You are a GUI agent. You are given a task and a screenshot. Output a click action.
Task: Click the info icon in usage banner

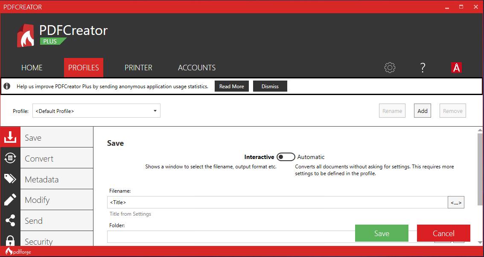click(x=7, y=86)
